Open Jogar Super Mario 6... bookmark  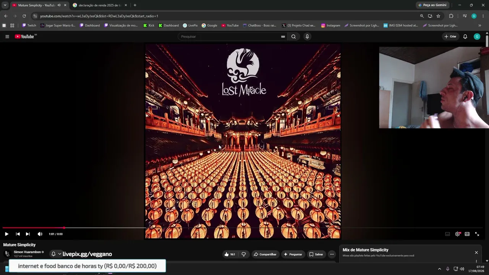58,26
